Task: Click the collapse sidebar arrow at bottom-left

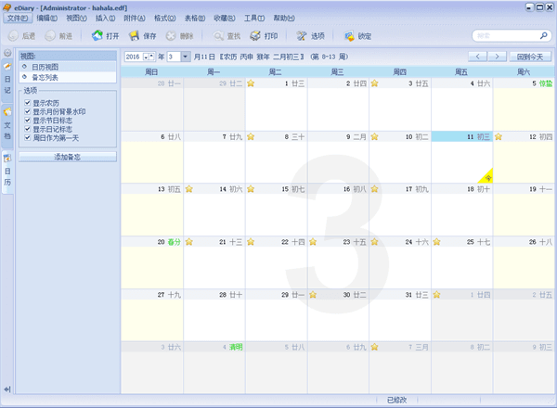Action: pos(7,389)
